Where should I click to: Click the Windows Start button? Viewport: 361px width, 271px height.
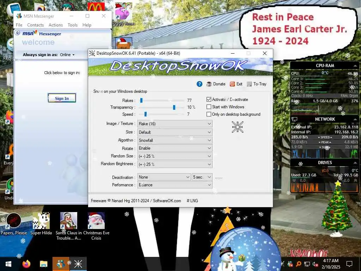8,264
